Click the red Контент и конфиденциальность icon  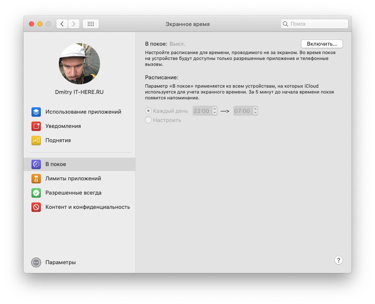[x=36, y=207]
